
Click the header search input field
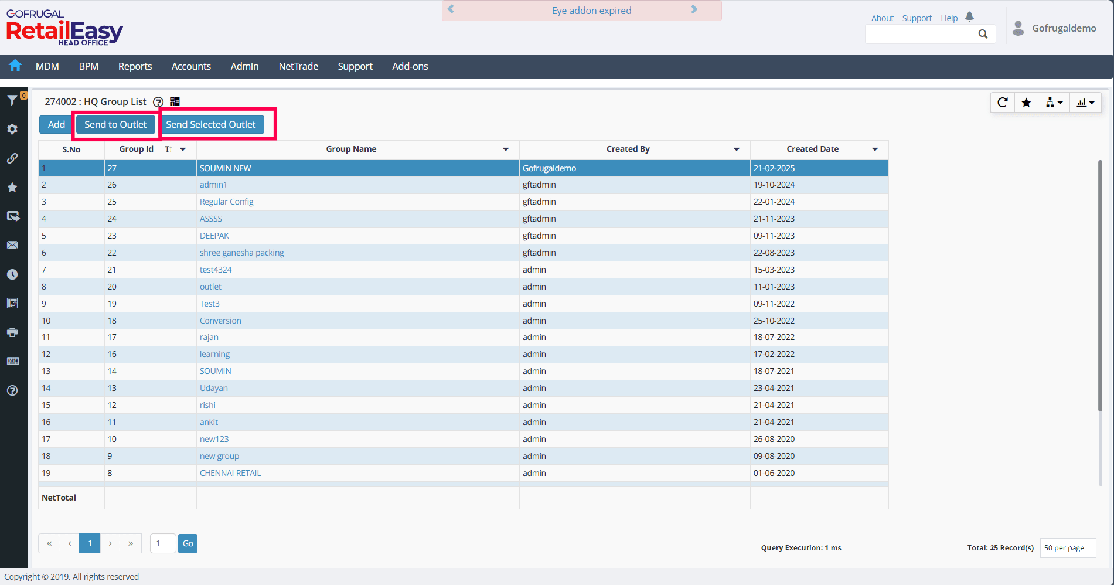(920, 34)
